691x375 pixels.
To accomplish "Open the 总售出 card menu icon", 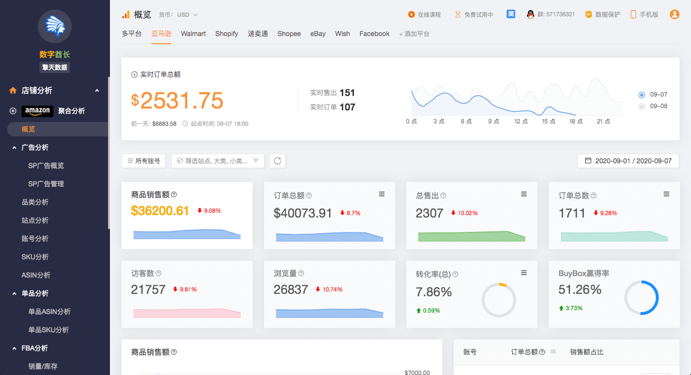I will [524, 194].
